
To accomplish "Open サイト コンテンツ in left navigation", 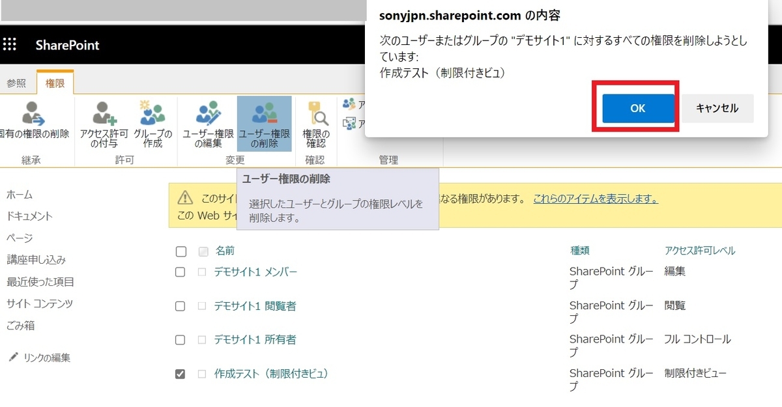I will coord(40,303).
